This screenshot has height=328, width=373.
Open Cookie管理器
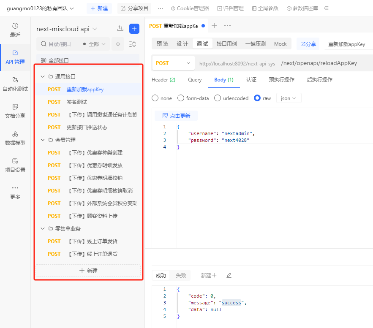190,8
